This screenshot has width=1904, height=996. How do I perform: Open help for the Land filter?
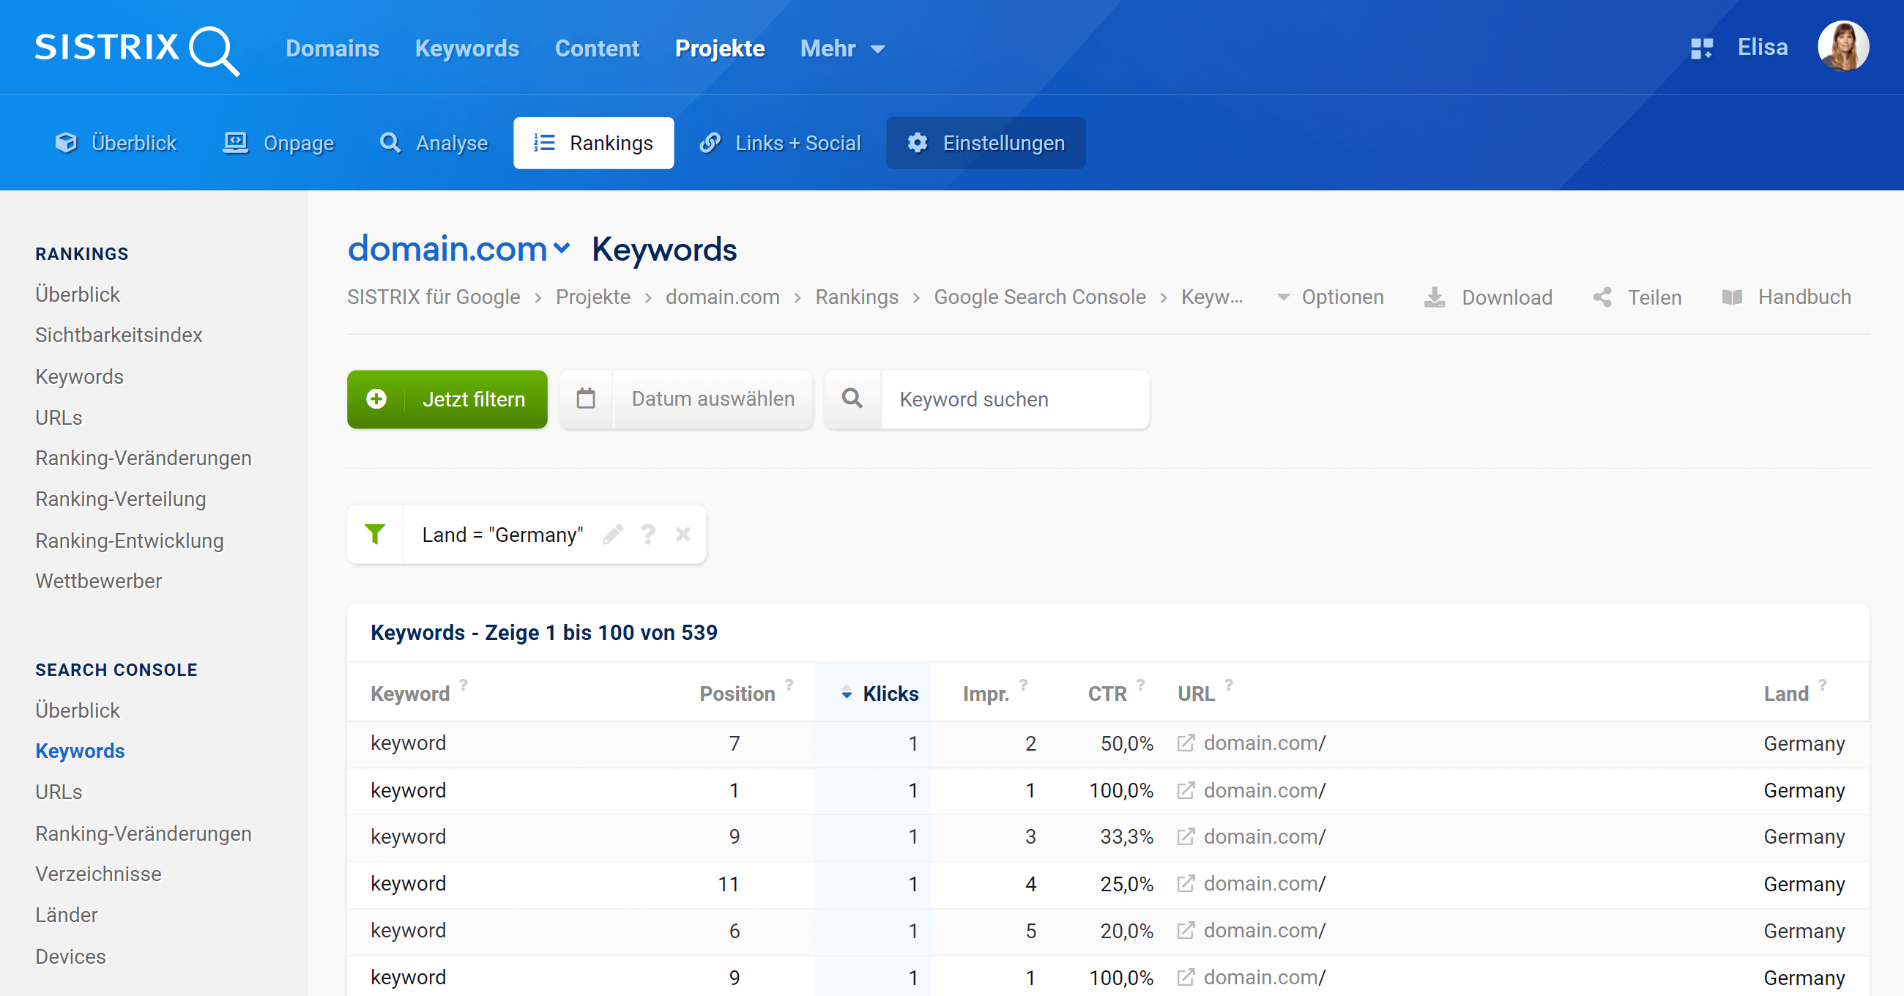pyautogui.click(x=648, y=534)
